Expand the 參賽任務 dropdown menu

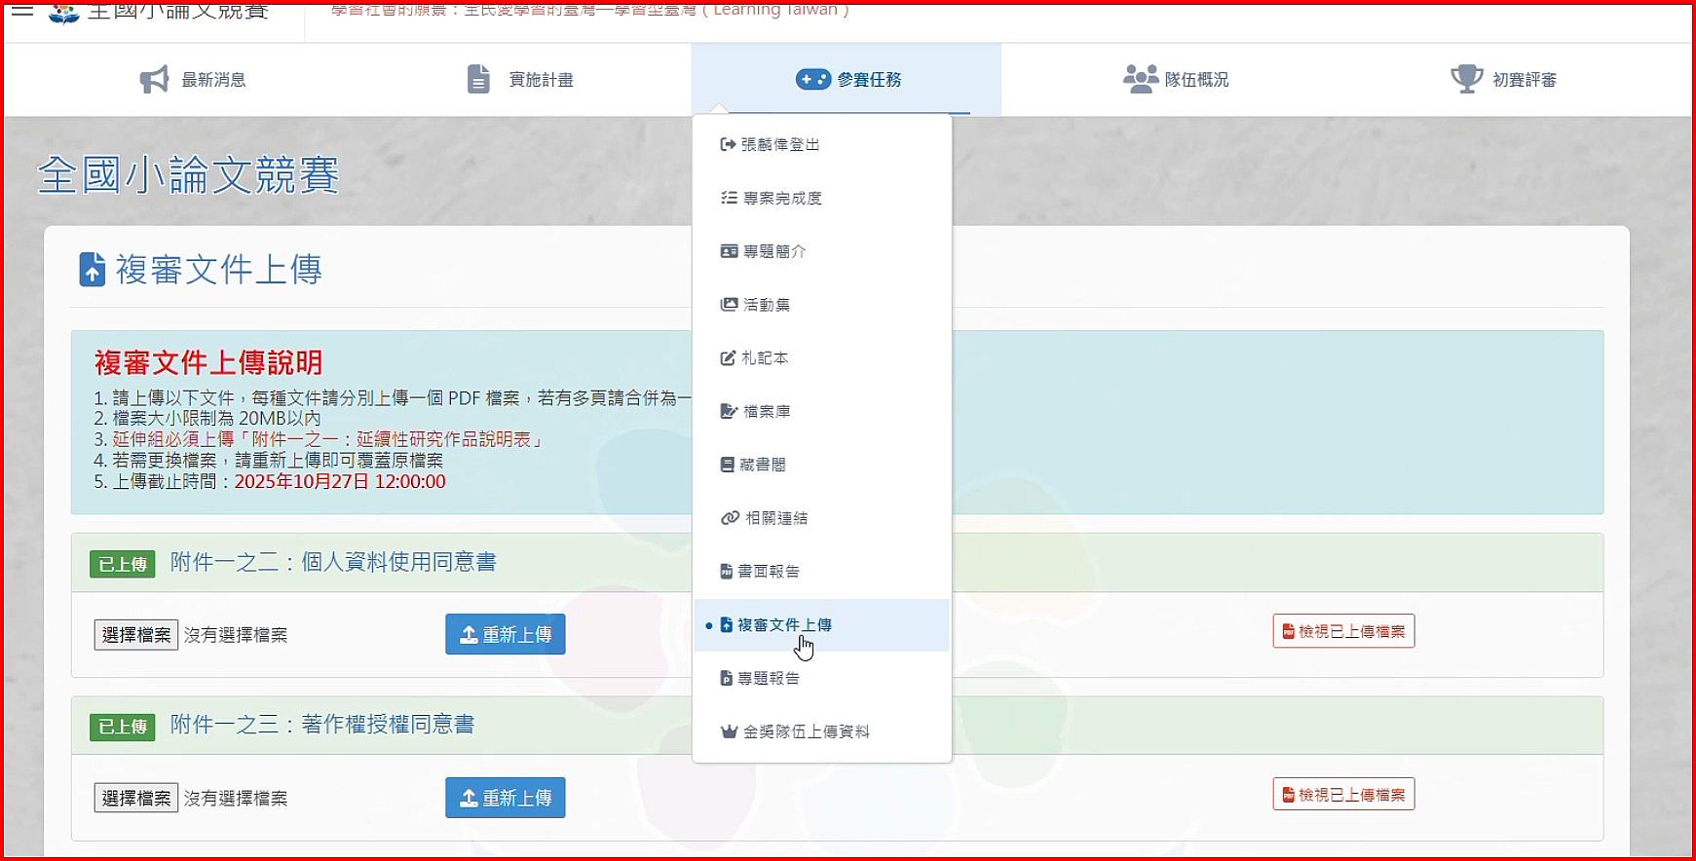(847, 80)
